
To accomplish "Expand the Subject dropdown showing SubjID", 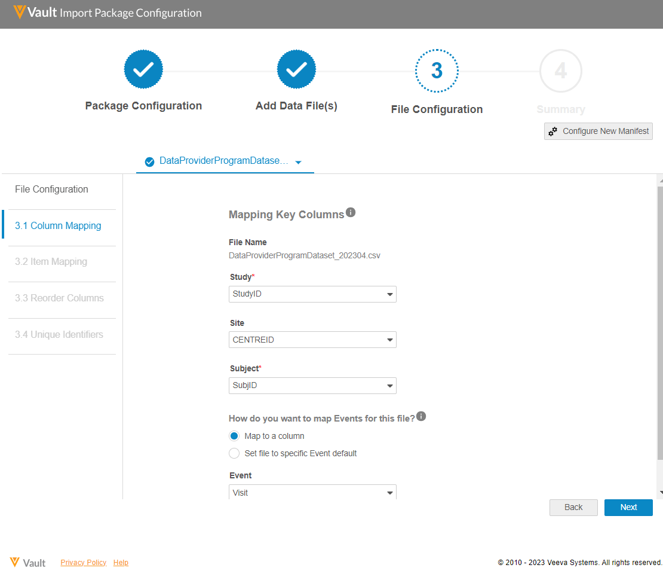I will (312, 386).
